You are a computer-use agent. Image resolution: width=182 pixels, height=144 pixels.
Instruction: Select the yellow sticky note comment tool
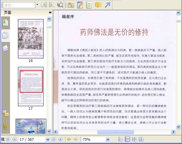tap(98, 5)
